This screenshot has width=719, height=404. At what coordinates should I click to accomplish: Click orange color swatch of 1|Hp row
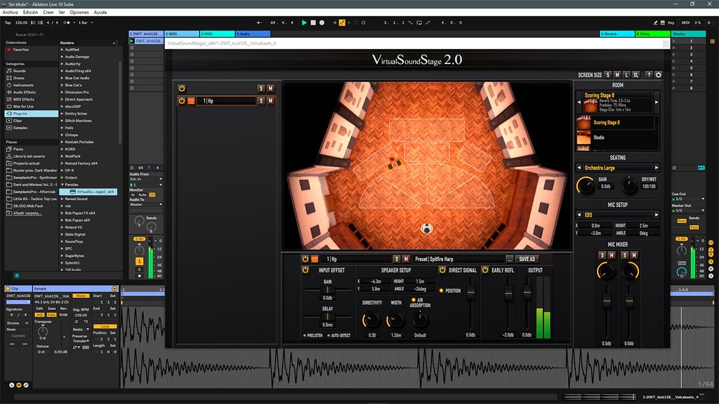[x=192, y=101]
